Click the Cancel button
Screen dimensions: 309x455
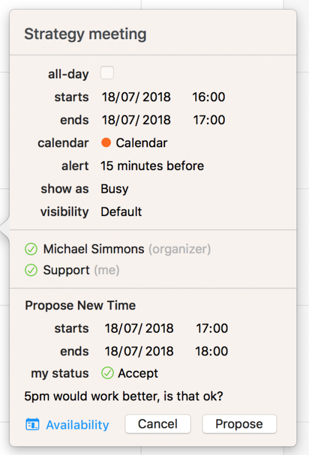(158, 424)
